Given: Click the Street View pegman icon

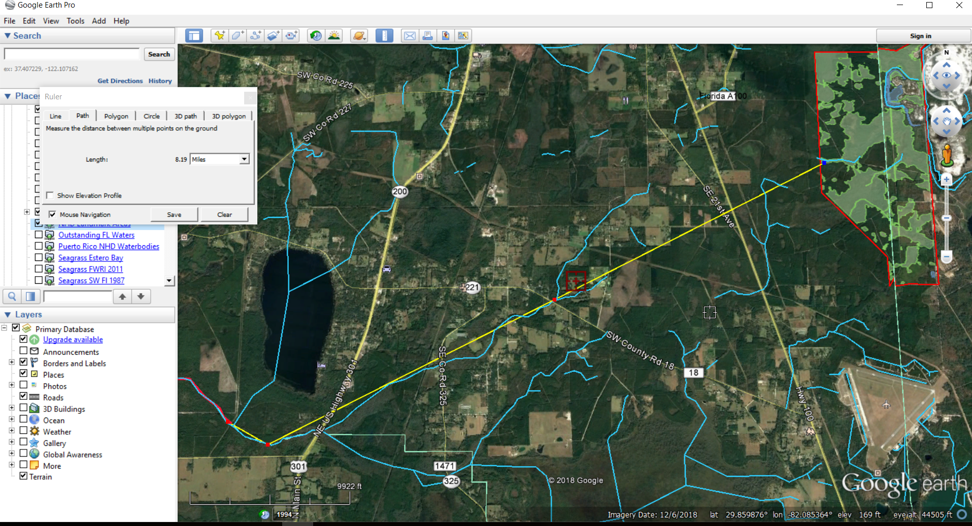Looking at the screenshot, I should click(x=947, y=156).
